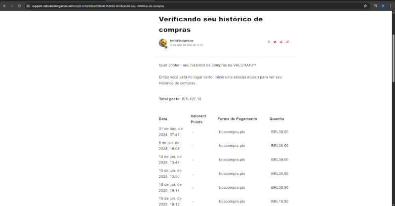The width and height of the screenshot is (395, 206).
Task: Click the vertical page scrollbar thumb
Action: click(x=393, y=58)
